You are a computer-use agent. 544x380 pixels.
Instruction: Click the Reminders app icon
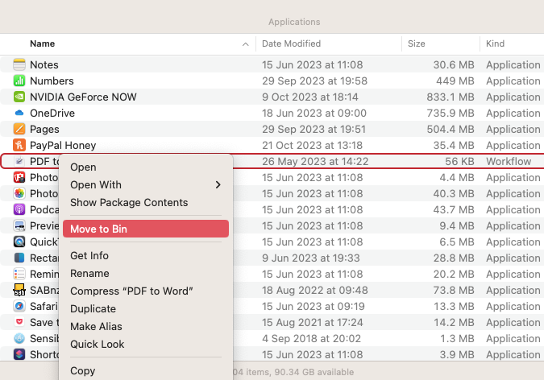(19, 274)
